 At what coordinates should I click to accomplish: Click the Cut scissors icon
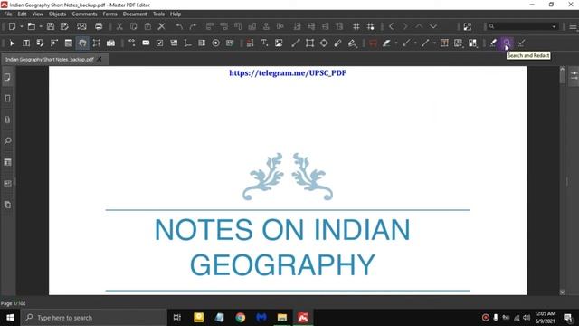119,26
